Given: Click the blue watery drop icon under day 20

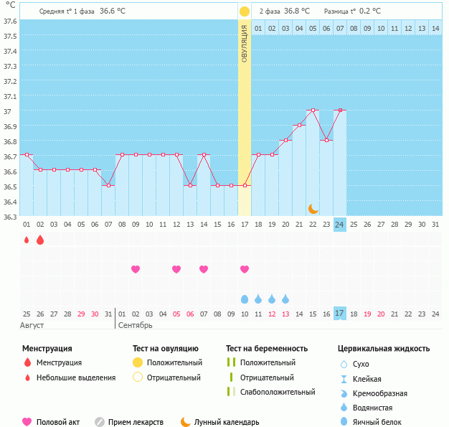Looking at the screenshot, I should [x=285, y=299].
